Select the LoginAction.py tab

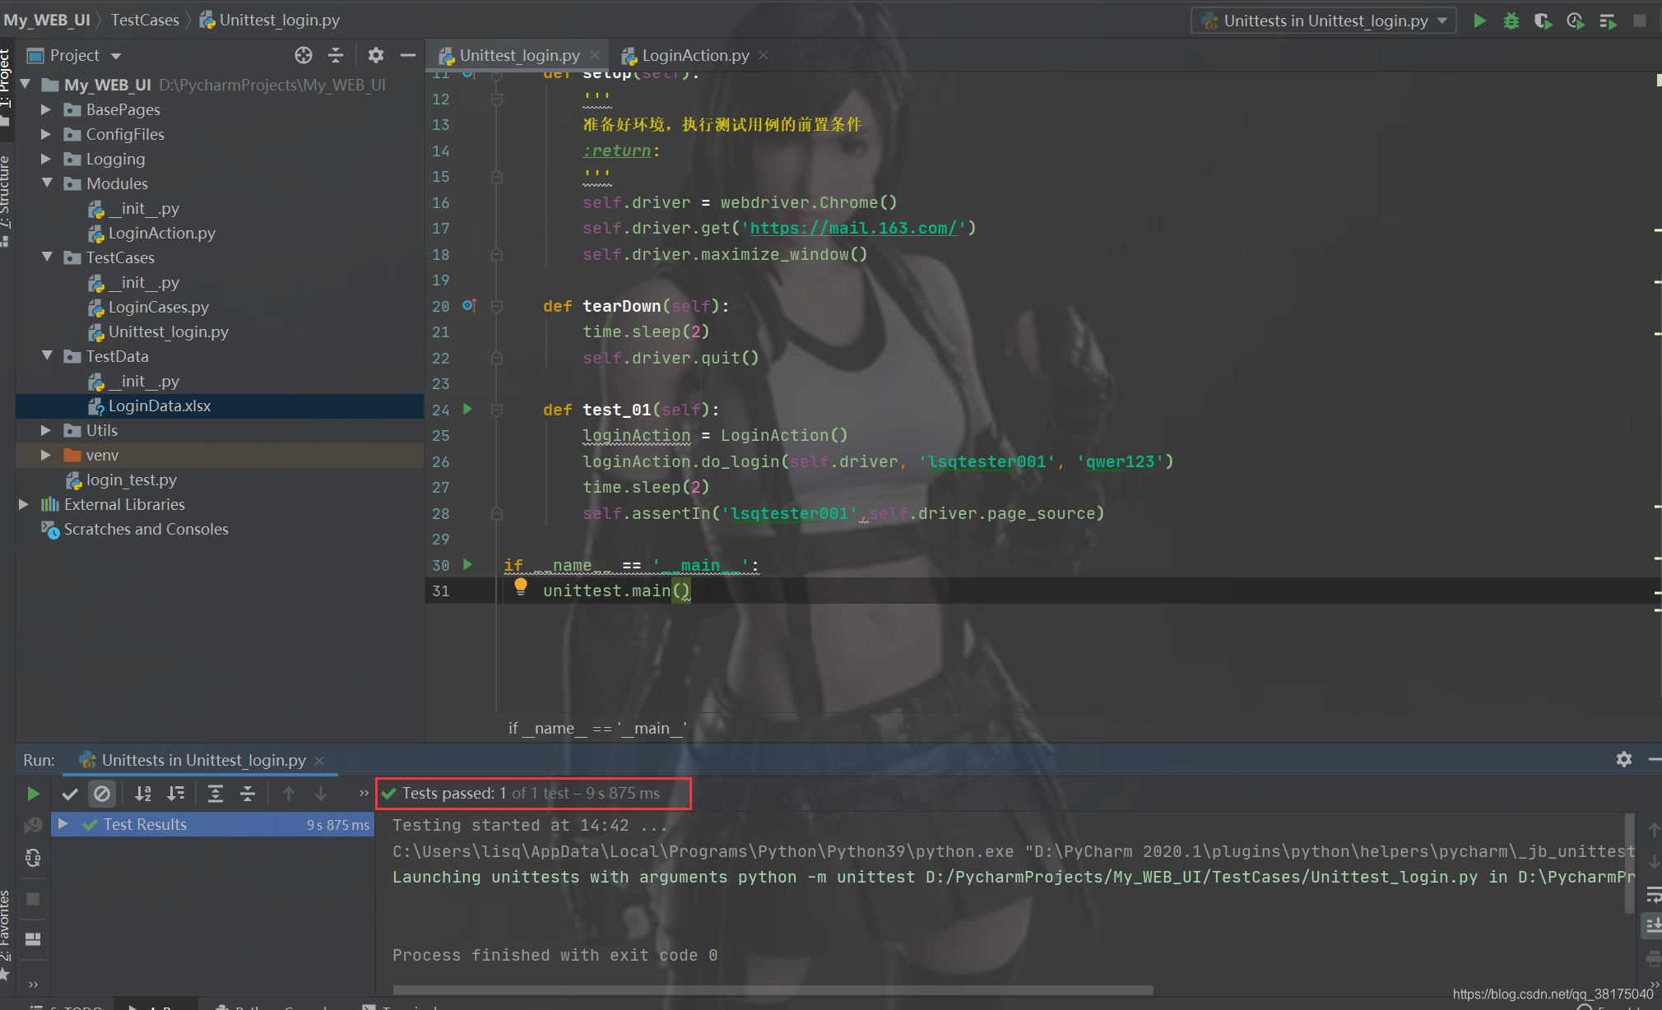pos(691,56)
